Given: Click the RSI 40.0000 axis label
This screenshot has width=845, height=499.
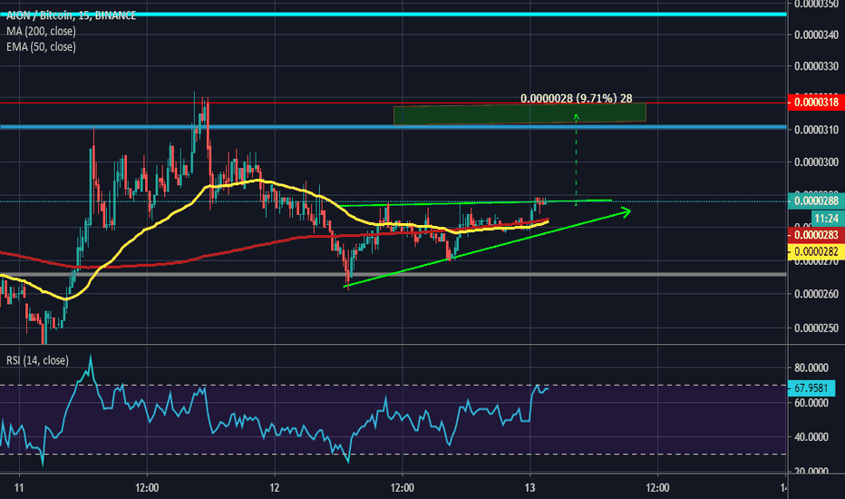Looking at the screenshot, I should click(x=811, y=437).
